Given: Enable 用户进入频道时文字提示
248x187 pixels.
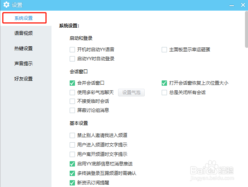Looking at the screenshot, I should pyautogui.click(x=72, y=145).
